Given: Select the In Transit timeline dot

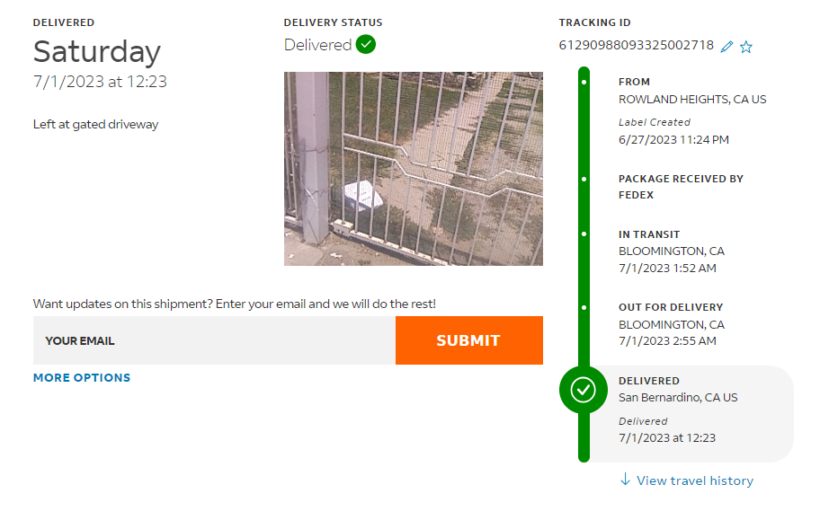Looking at the screenshot, I should [584, 234].
